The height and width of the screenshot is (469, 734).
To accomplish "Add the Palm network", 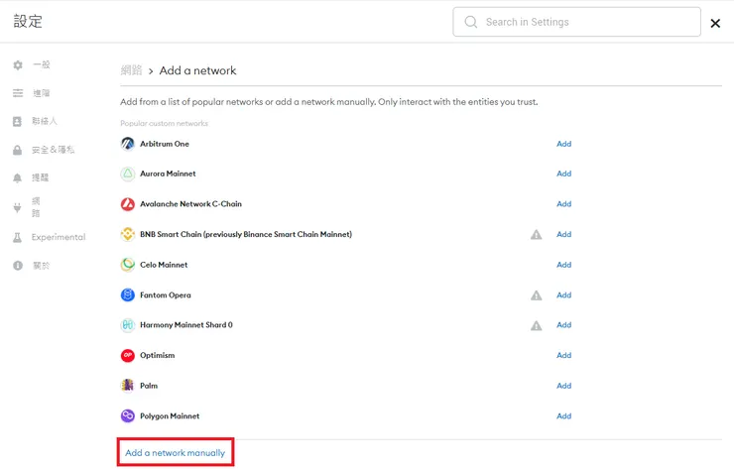I will [563, 386].
